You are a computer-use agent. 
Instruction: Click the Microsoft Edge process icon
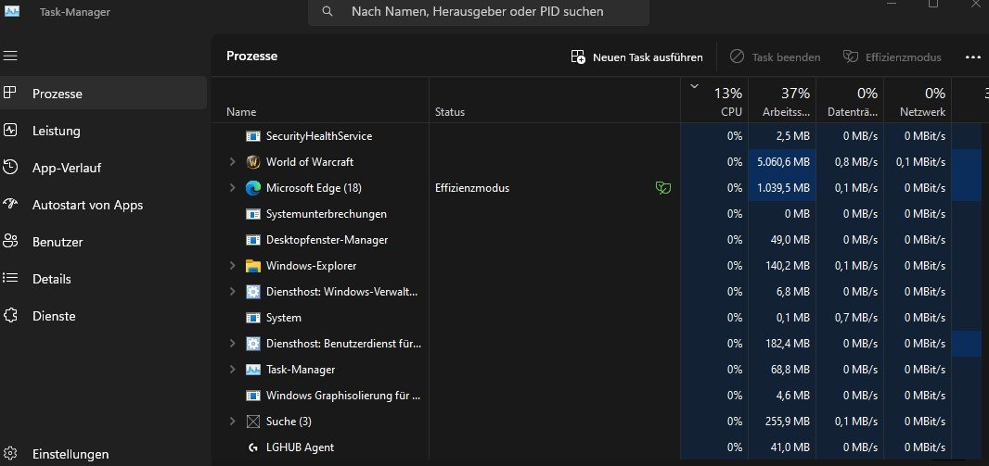pyautogui.click(x=253, y=188)
